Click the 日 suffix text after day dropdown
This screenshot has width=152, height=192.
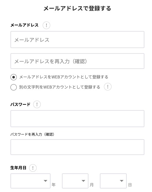pos(130,185)
